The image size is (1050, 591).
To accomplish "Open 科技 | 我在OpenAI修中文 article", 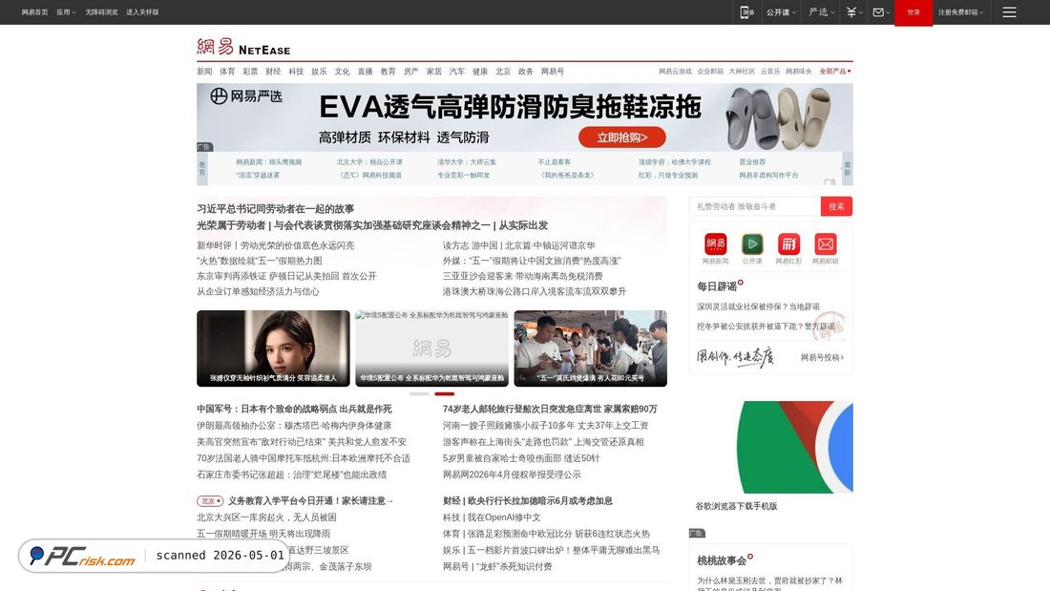I will pos(492,517).
